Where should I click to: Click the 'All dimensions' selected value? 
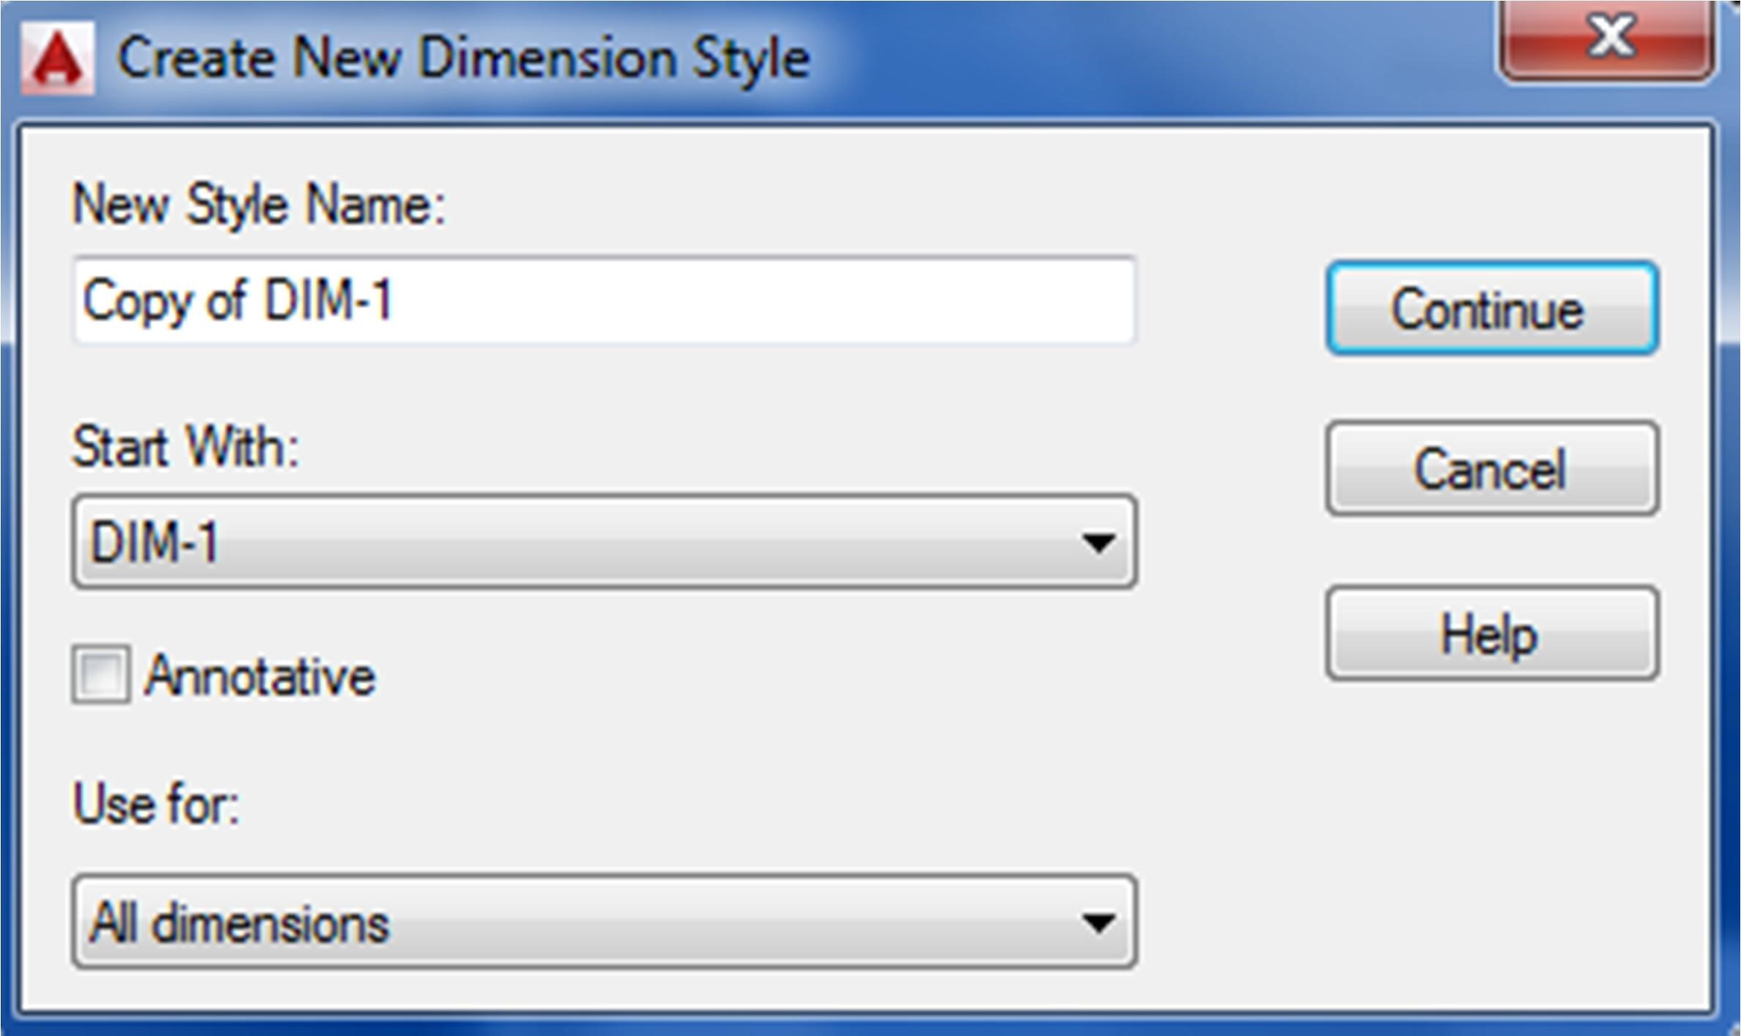239,922
